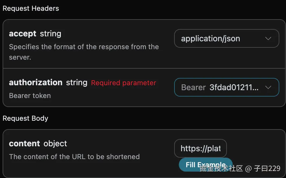
Task: Select the content parameter name
Action: point(24,144)
